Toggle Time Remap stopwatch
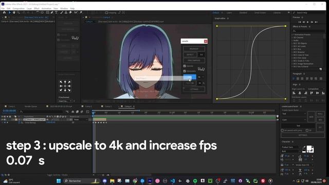The width and height of the screenshot is (329, 185). [x=20, y=122]
